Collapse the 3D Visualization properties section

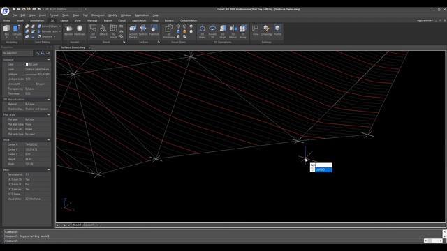(49, 99)
